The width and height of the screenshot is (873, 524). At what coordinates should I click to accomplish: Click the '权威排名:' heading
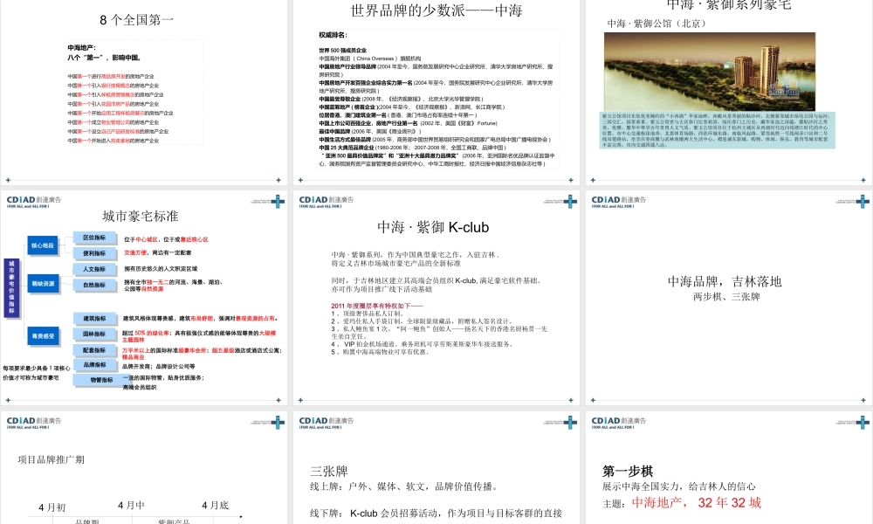[333, 35]
